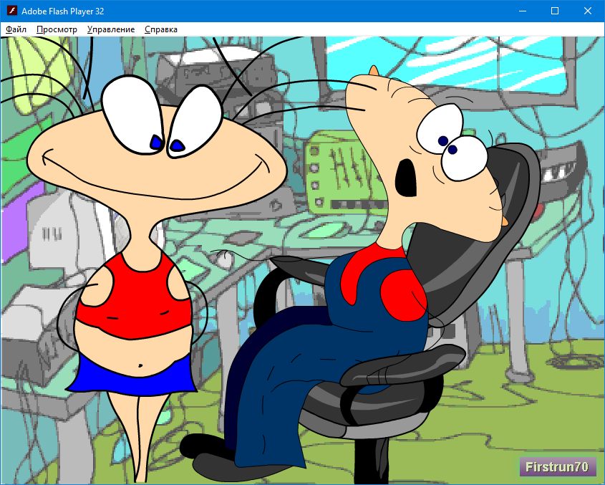
Task: Open the Управление menu
Action: (x=110, y=29)
